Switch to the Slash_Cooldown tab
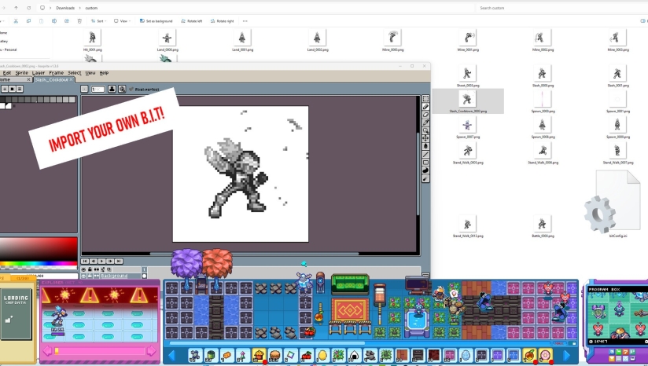Image resolution: width=648 pixels, height=366 pixels. point(52,79)
